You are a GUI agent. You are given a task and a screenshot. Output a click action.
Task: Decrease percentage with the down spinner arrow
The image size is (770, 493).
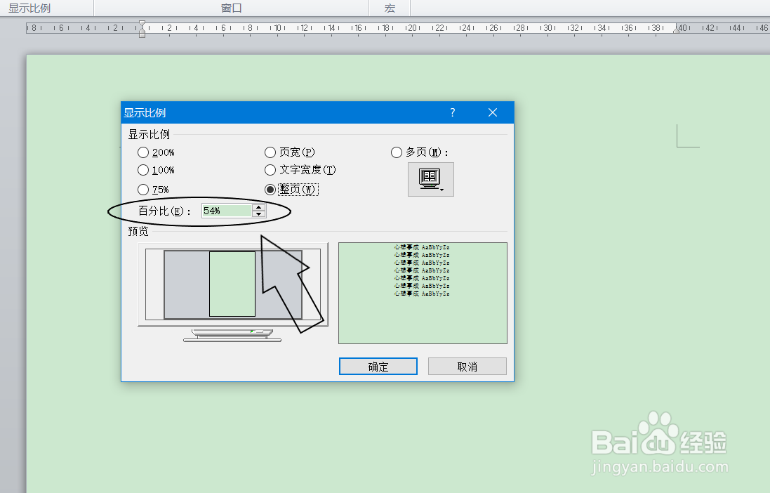click(x=259, y=213)
